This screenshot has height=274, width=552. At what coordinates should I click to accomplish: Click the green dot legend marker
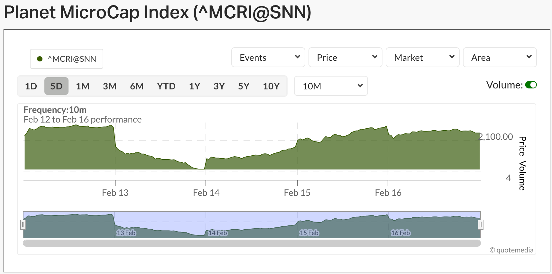point(40,59)
